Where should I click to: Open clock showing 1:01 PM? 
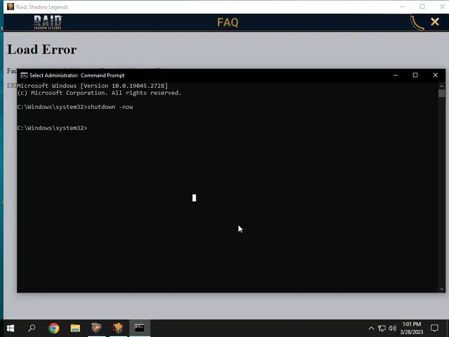click(x=411, y=328)
